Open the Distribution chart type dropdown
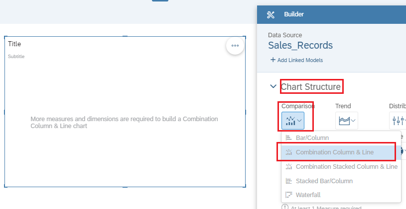The width and height of the screenshot is (406, 209). click(x=398, y=121)
